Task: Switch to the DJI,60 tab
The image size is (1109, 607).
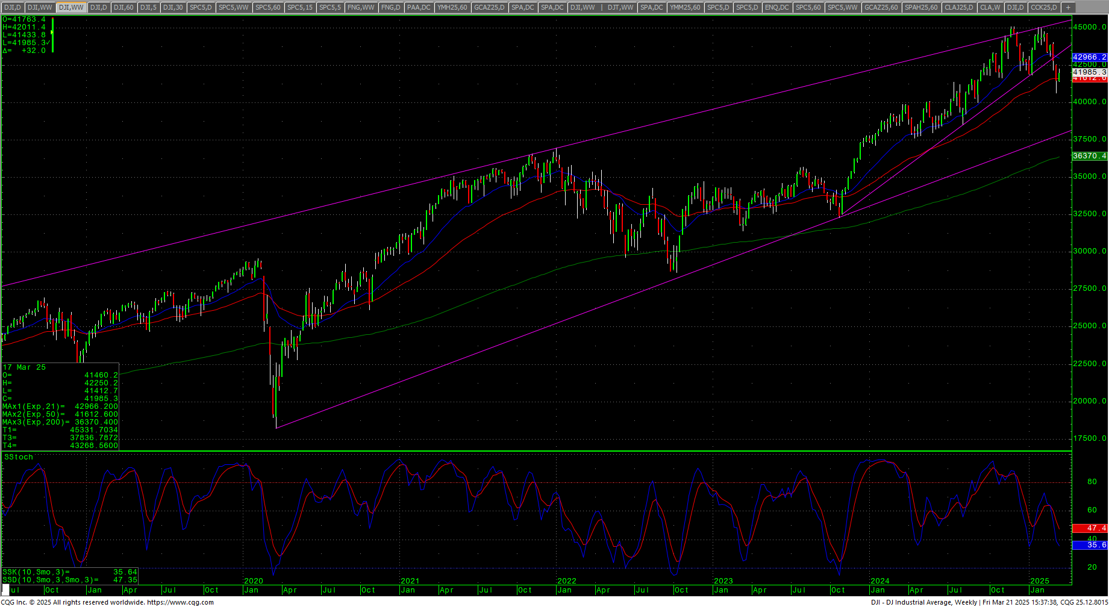Action: 123,7
